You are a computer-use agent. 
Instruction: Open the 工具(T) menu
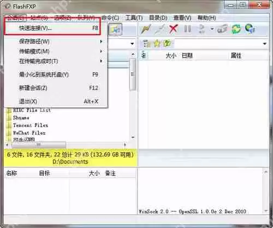click(134, 18)
